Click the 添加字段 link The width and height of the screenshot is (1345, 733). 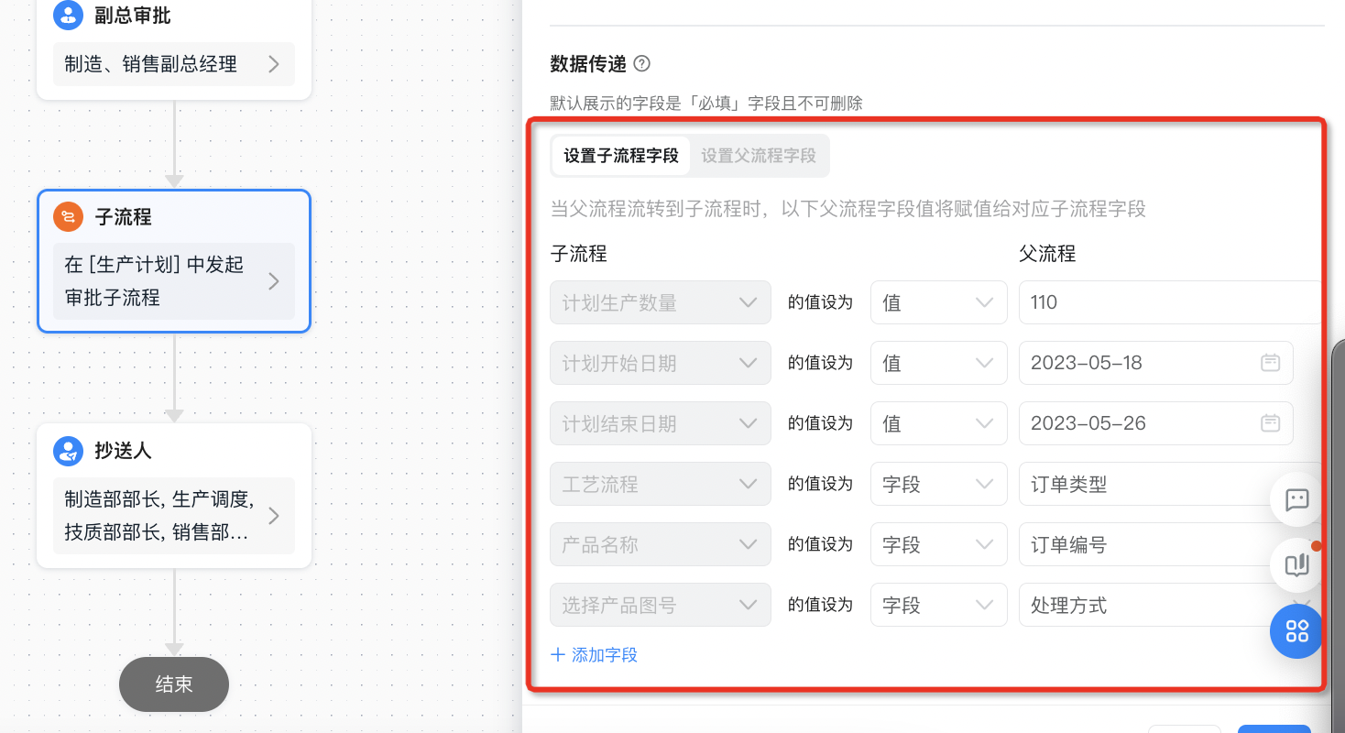pyautogui.click(x=594, y=655)
